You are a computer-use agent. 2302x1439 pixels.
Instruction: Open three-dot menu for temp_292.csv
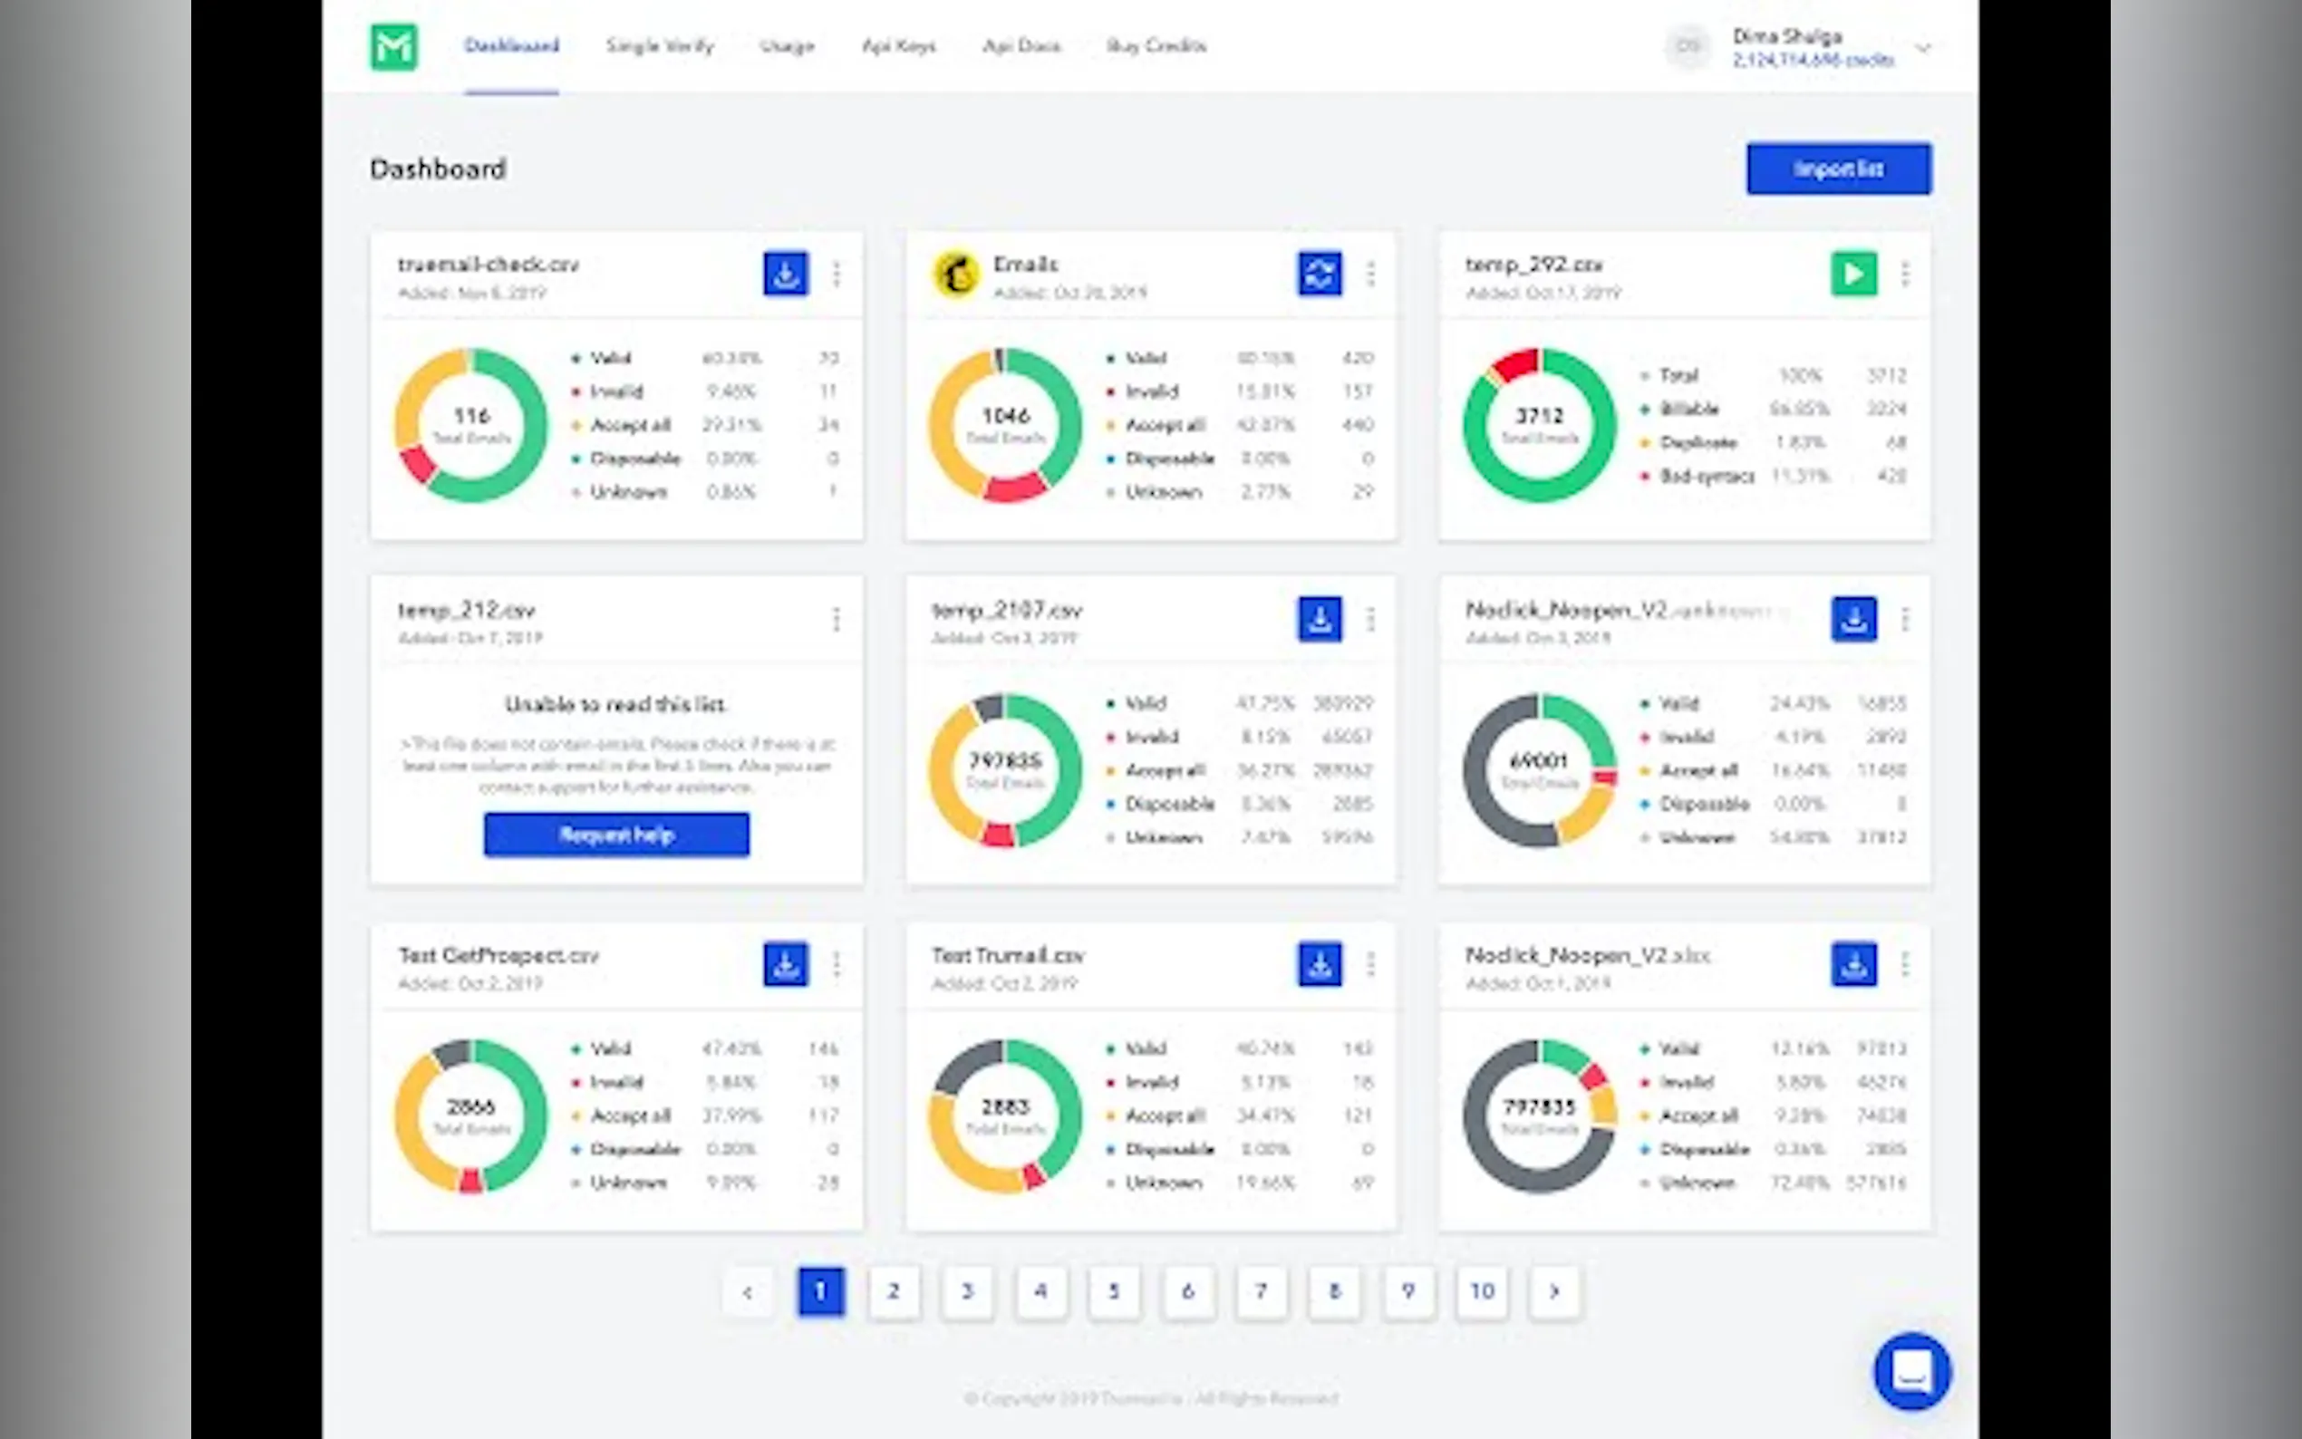(x=1904, y=274)
